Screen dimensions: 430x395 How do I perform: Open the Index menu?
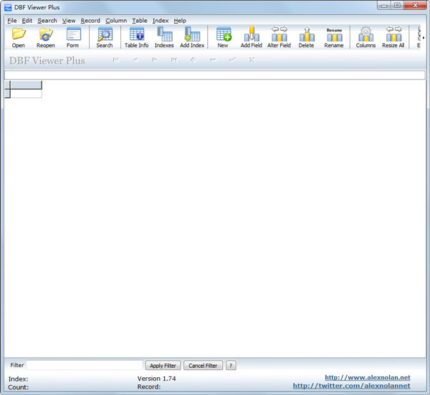161,21
